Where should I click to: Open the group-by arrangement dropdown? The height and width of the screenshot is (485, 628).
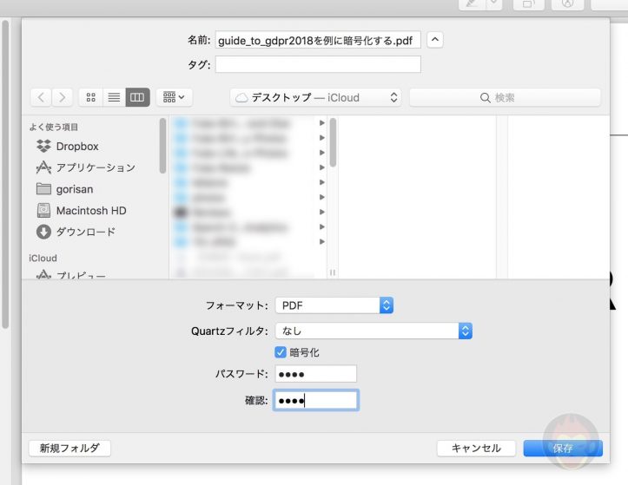click(174, 97)
